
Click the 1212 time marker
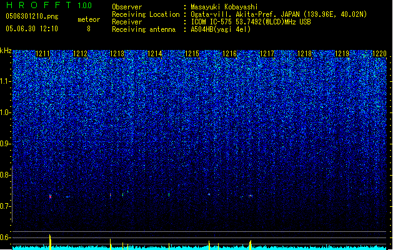(80, 54)
